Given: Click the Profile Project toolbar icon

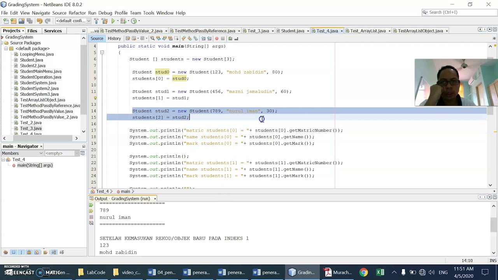Looking at the screenshot, I should point(134,21).
